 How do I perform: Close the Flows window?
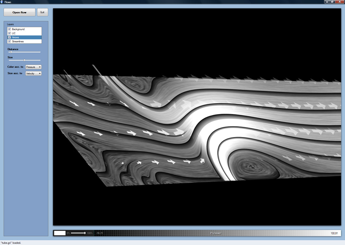pos(339,2)
